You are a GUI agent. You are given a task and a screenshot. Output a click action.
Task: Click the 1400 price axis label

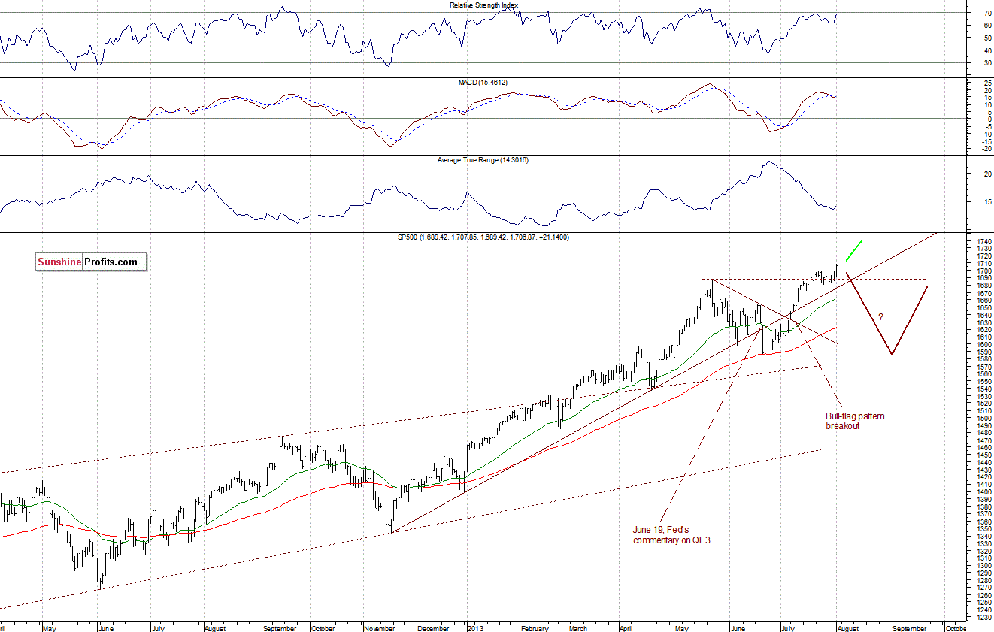(x=984, y=491)
